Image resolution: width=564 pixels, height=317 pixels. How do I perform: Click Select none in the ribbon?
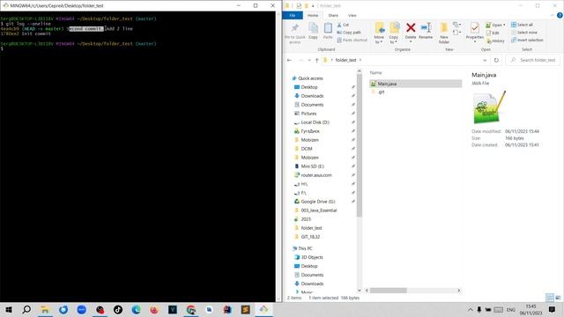(524, 33)
